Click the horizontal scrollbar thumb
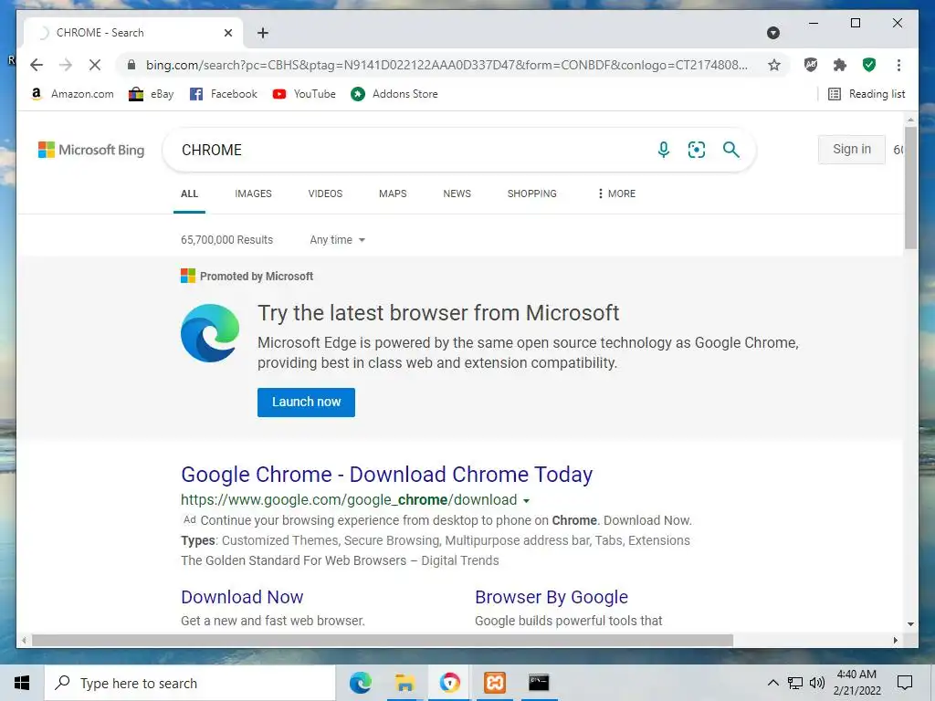 [x=383, y=640]
